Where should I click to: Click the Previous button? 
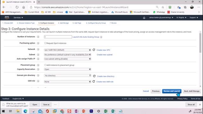point(156,91)
